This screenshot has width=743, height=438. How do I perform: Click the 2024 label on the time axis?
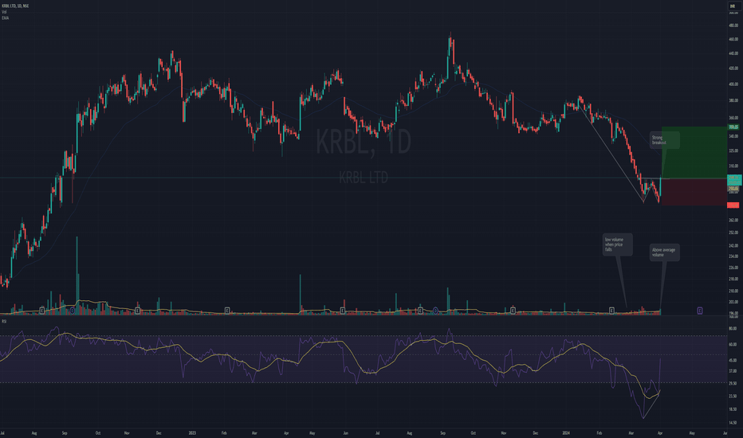566,432
